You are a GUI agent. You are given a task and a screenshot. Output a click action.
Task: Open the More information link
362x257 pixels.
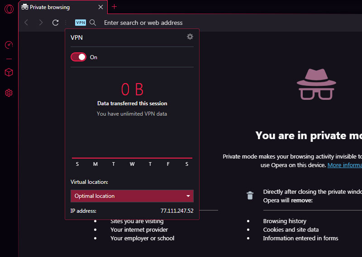click(344, 165)
